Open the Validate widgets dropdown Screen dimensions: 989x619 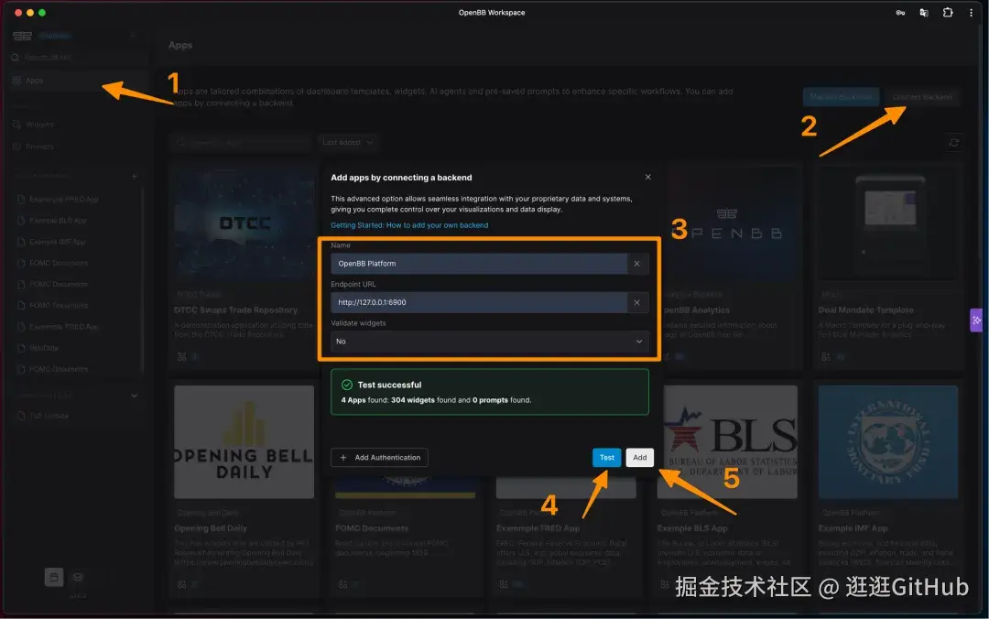tap(489, 342)
